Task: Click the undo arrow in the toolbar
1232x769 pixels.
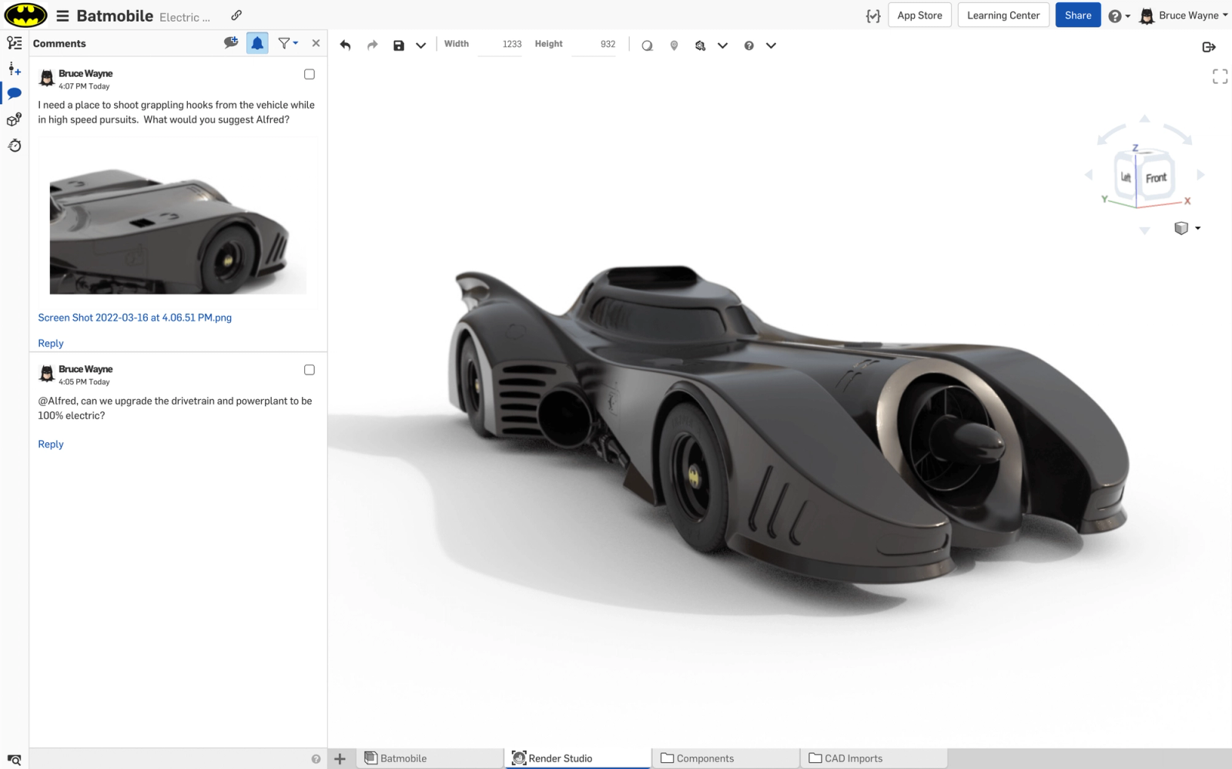Action: tap(345, 45)
